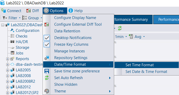The image size is (179, 95).
Task: Open Set Auto Refresh submenu arrow
Action: coord(110,78)
